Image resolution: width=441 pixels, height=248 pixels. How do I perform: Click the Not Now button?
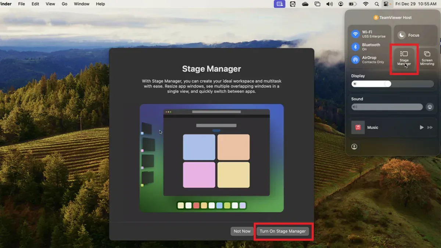coord(242,231)
